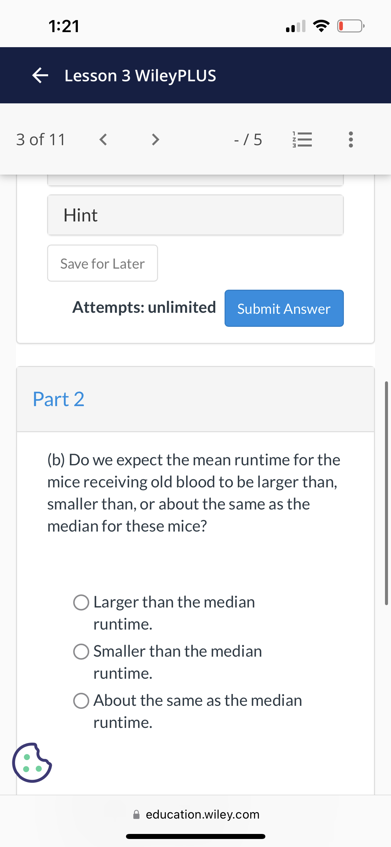Viewport: 391px width, 847px height.
Task: Tap the Part 2 section header
Action: pyautogui.click(x=58, y=399)
